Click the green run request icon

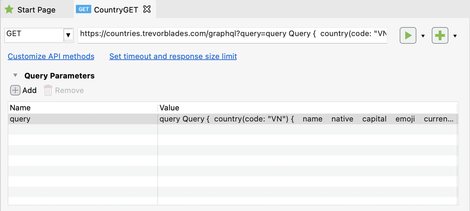(x=408, y=35)
